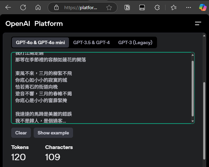
Task: Switch to GPT-3 (Legacy) tab
Action: [x=135, y=42]
